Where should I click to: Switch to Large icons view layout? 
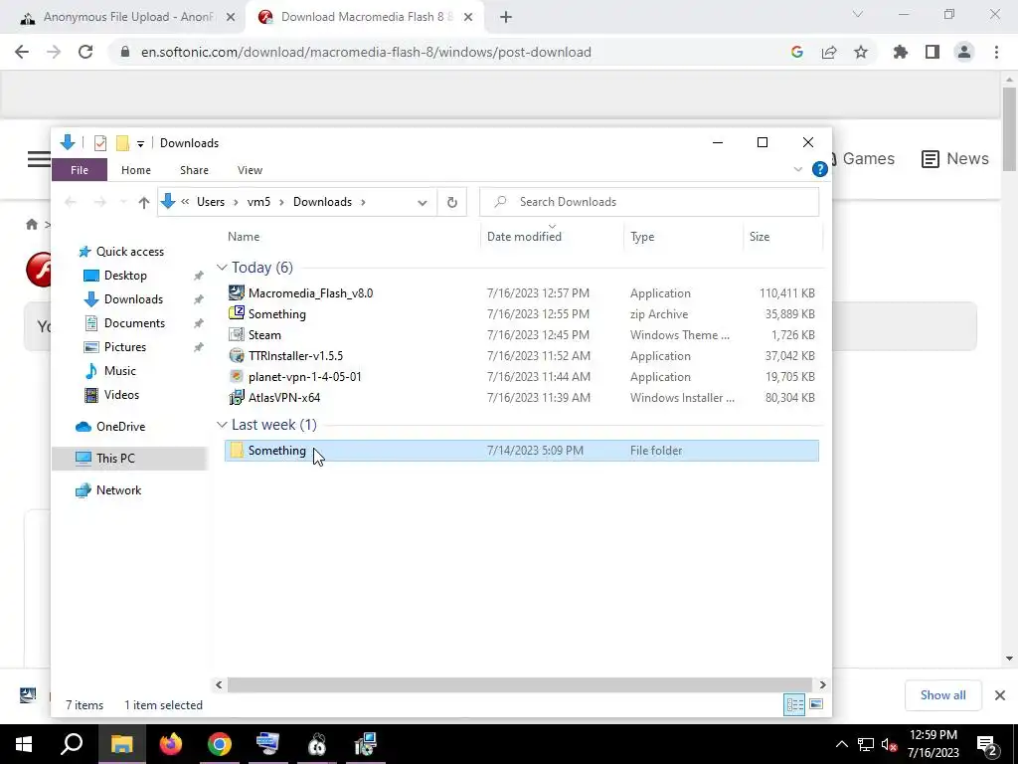[x=816, y=705]
